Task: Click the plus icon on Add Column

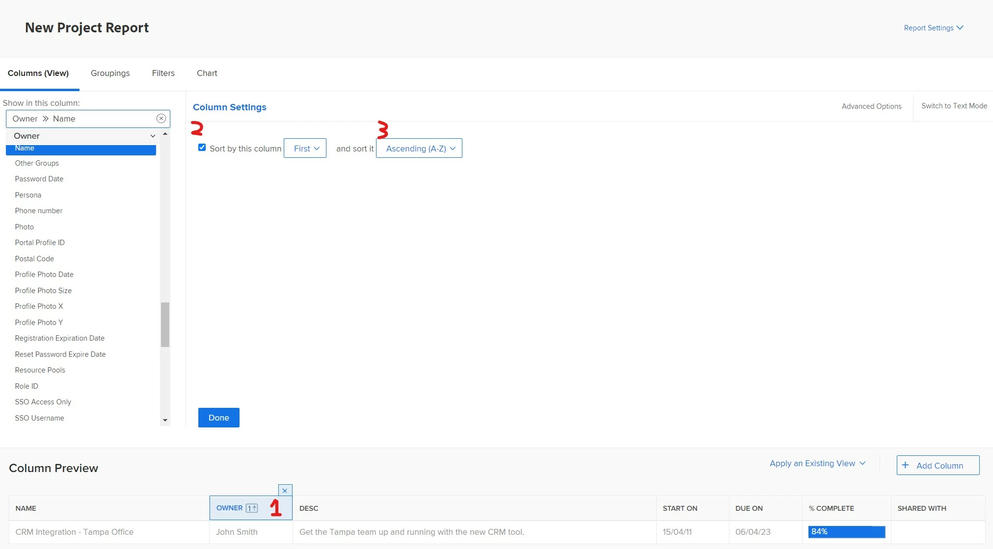Action: pos(906,465)
